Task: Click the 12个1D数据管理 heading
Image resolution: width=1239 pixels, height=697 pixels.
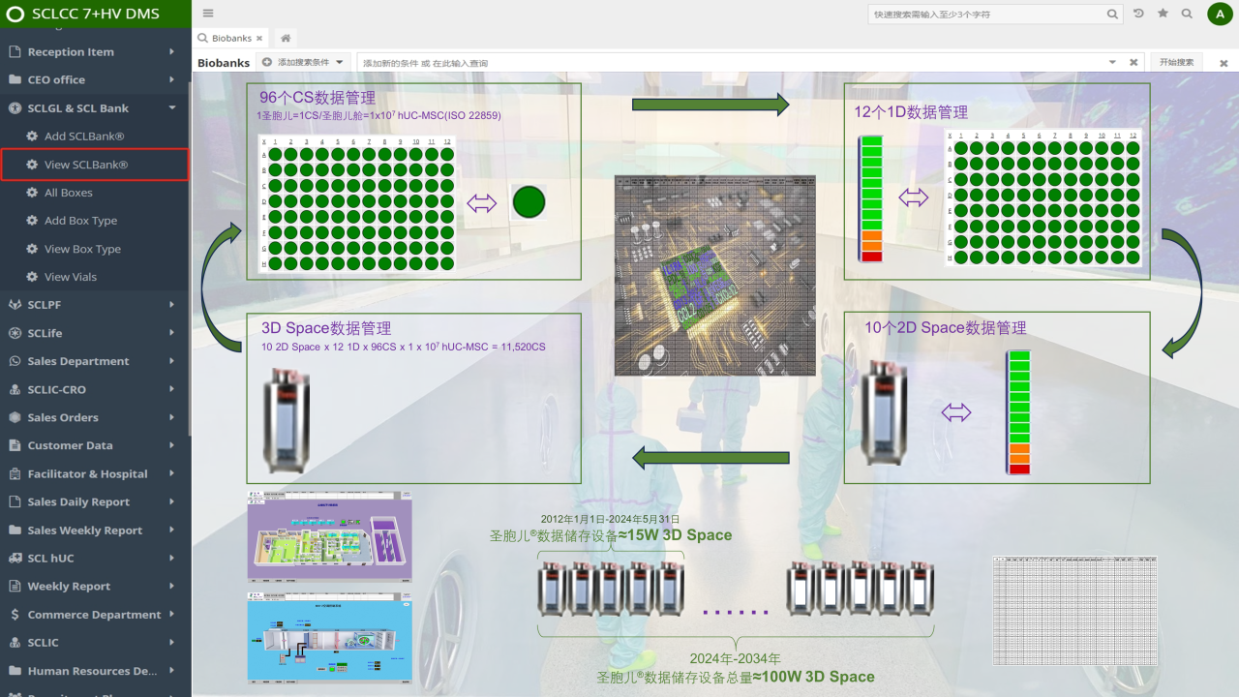Action: [911, 112]
